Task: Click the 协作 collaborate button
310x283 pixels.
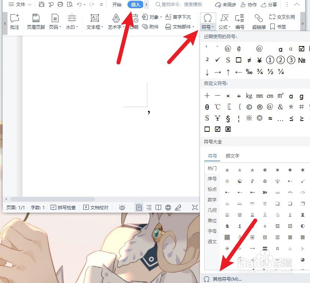Action: click(x=249, y=4)
